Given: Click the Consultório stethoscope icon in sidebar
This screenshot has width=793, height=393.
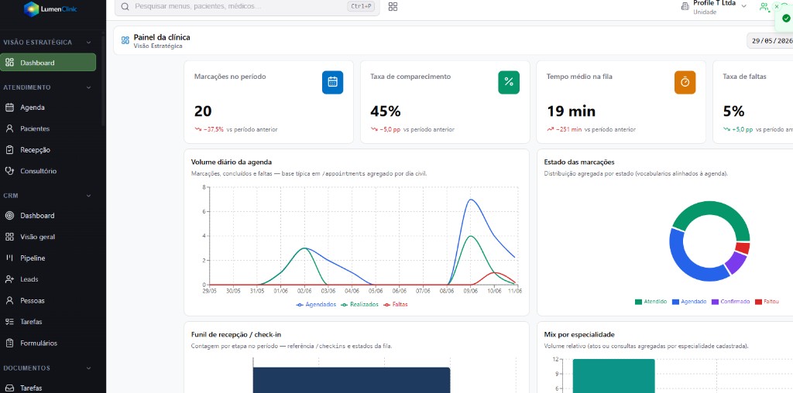Looking at the screenshot, I should tap(9, 171).
